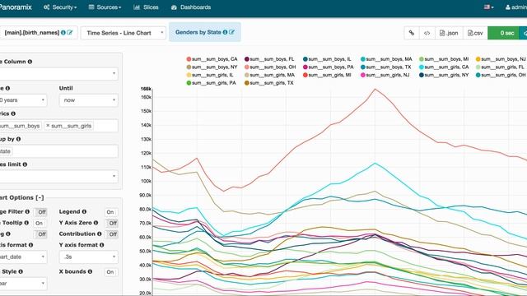Show info icon beside Genders by State
527x296 pixels.
[225, 32]
